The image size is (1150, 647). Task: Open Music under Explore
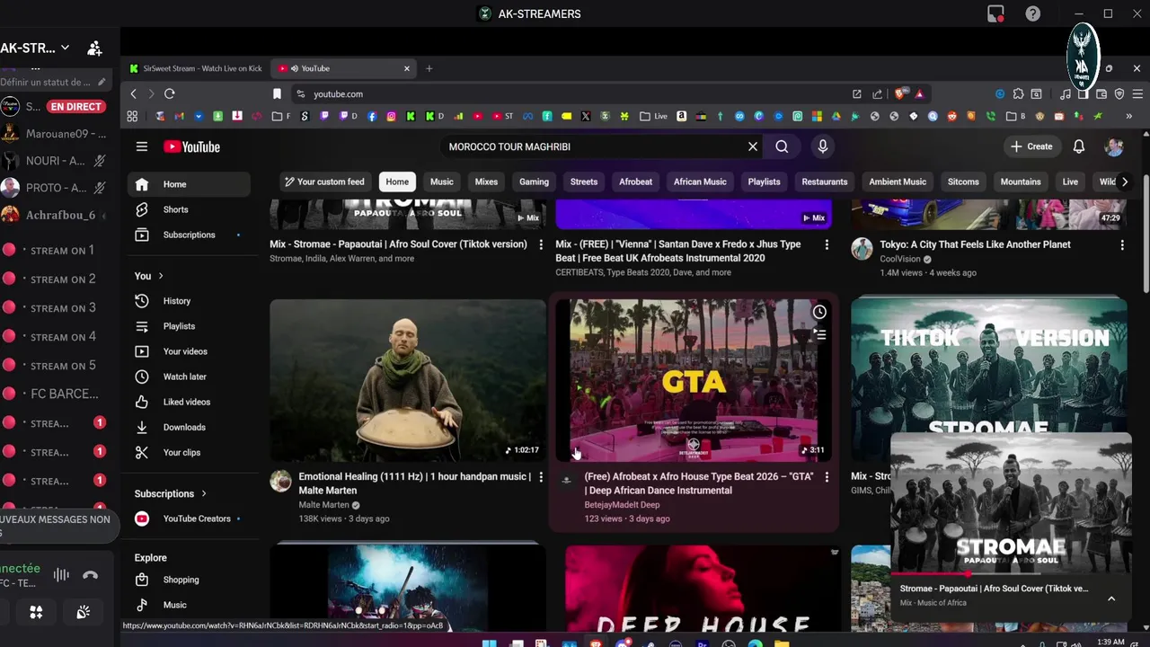[189, 605]
